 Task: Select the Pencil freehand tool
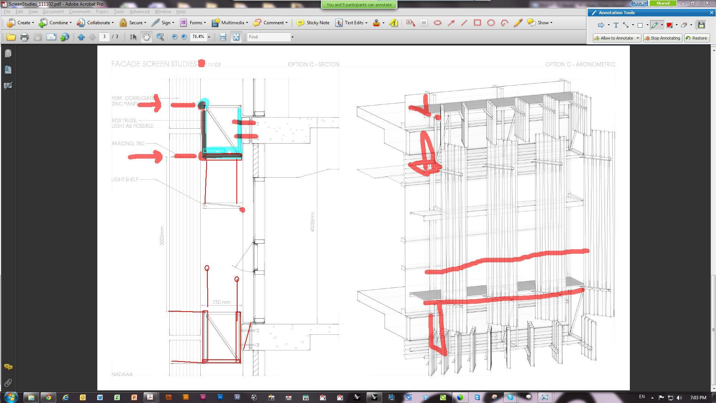518,23
